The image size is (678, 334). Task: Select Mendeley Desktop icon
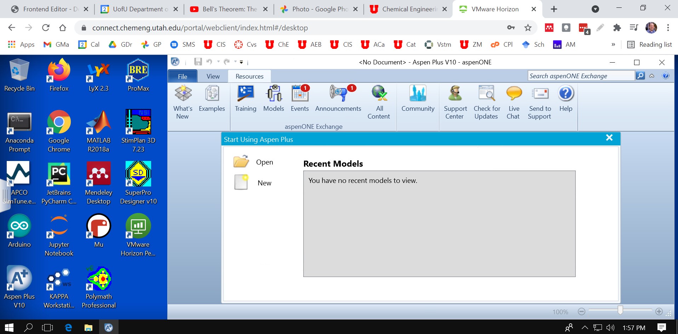coord(99,183)
